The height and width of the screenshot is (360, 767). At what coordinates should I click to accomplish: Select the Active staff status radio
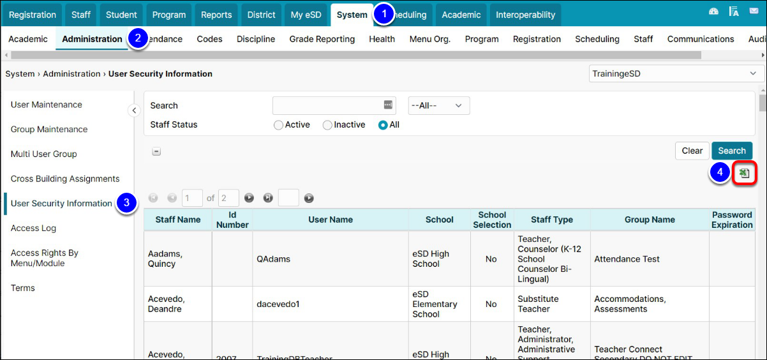pyautogui.click(x=278, y=125)
